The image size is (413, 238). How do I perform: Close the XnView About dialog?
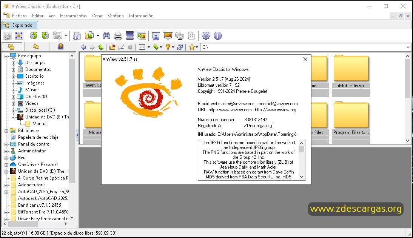coord(305,59)
